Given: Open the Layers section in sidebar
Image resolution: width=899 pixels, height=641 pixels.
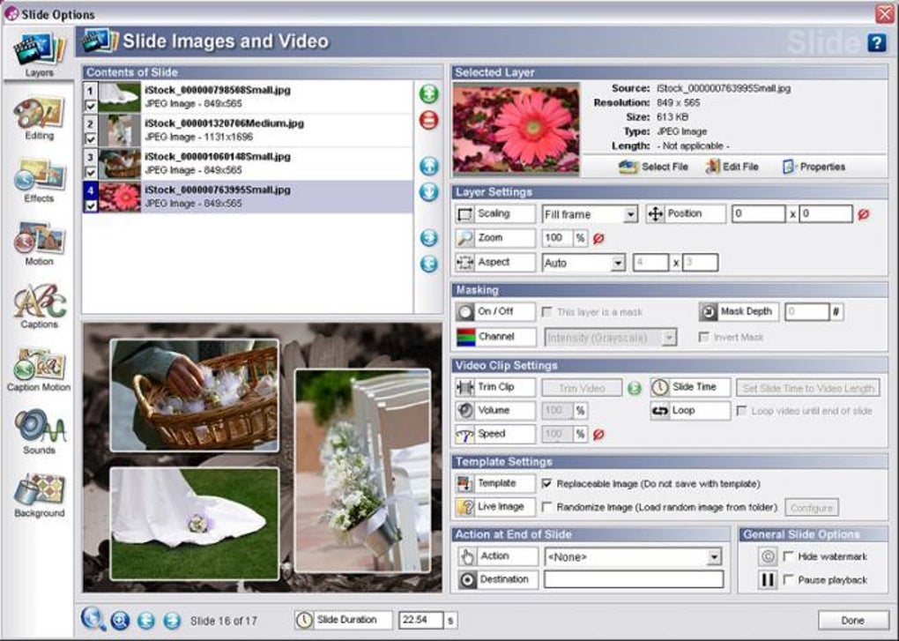Looking at the screenshot, I should coord(39,54).
